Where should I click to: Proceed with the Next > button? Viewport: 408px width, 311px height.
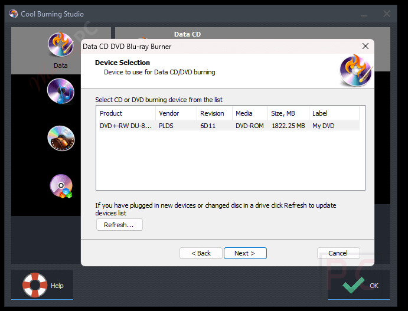coord(245,253)
